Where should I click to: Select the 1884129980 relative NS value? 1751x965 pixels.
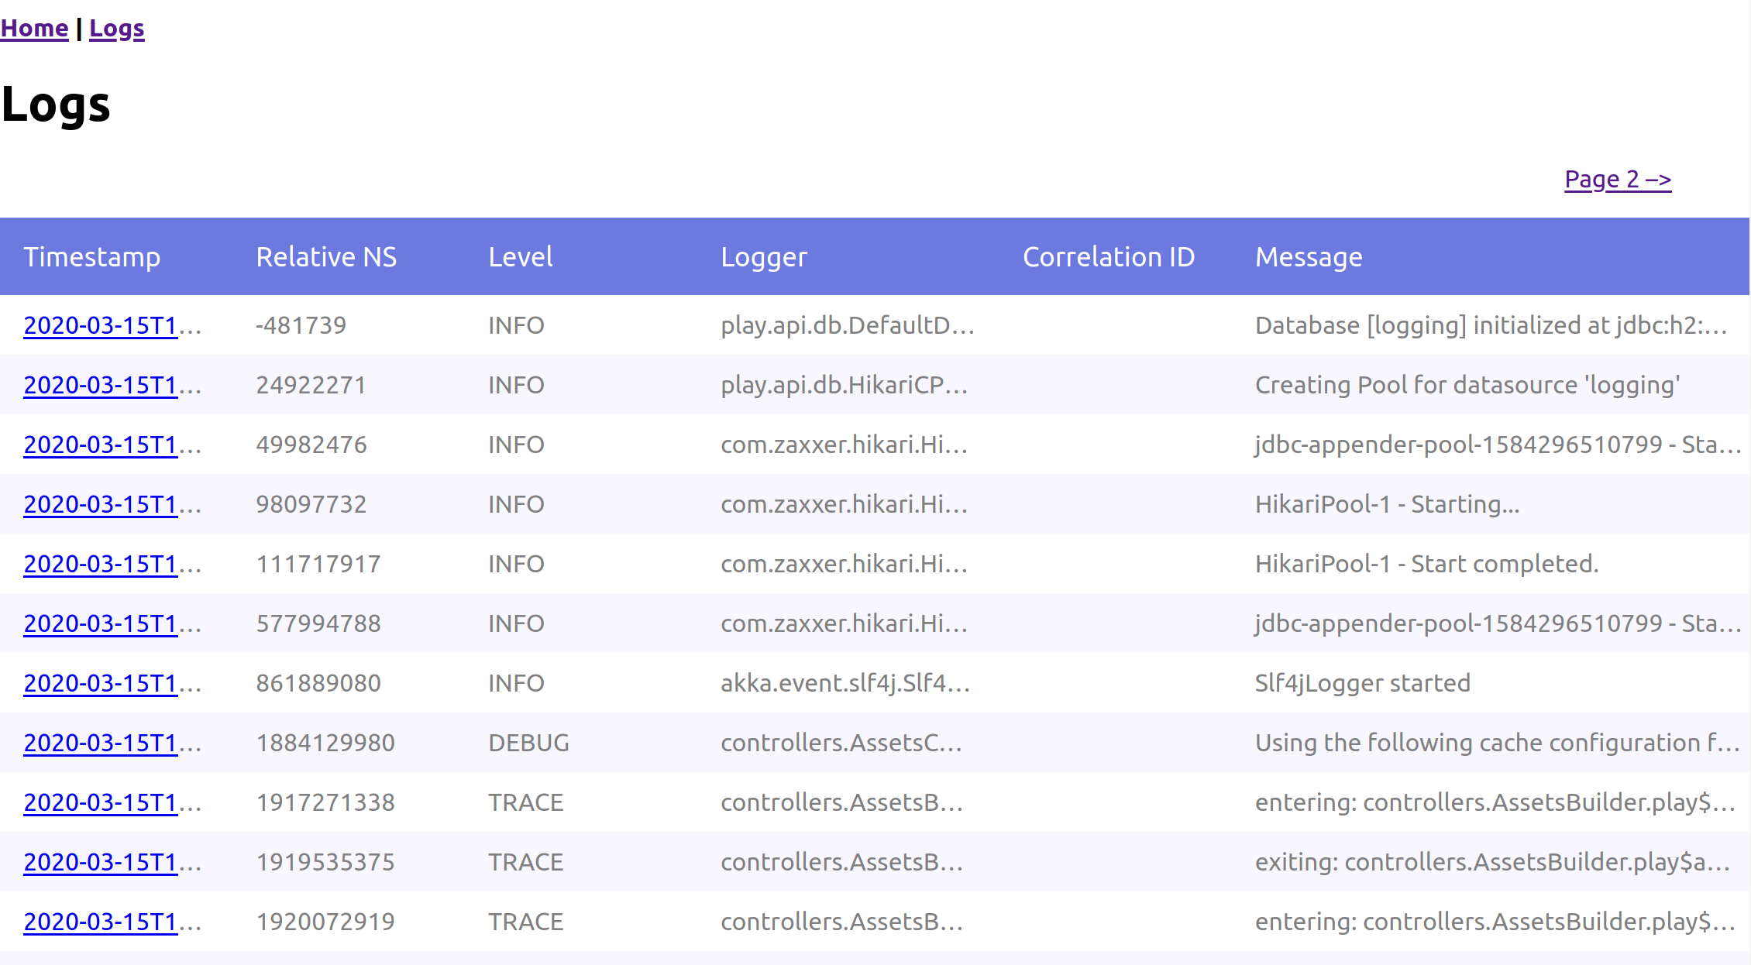[x=325, y=743]
